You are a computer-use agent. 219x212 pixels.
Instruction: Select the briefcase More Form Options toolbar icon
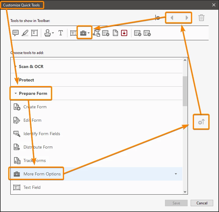(x=83, y=33)
